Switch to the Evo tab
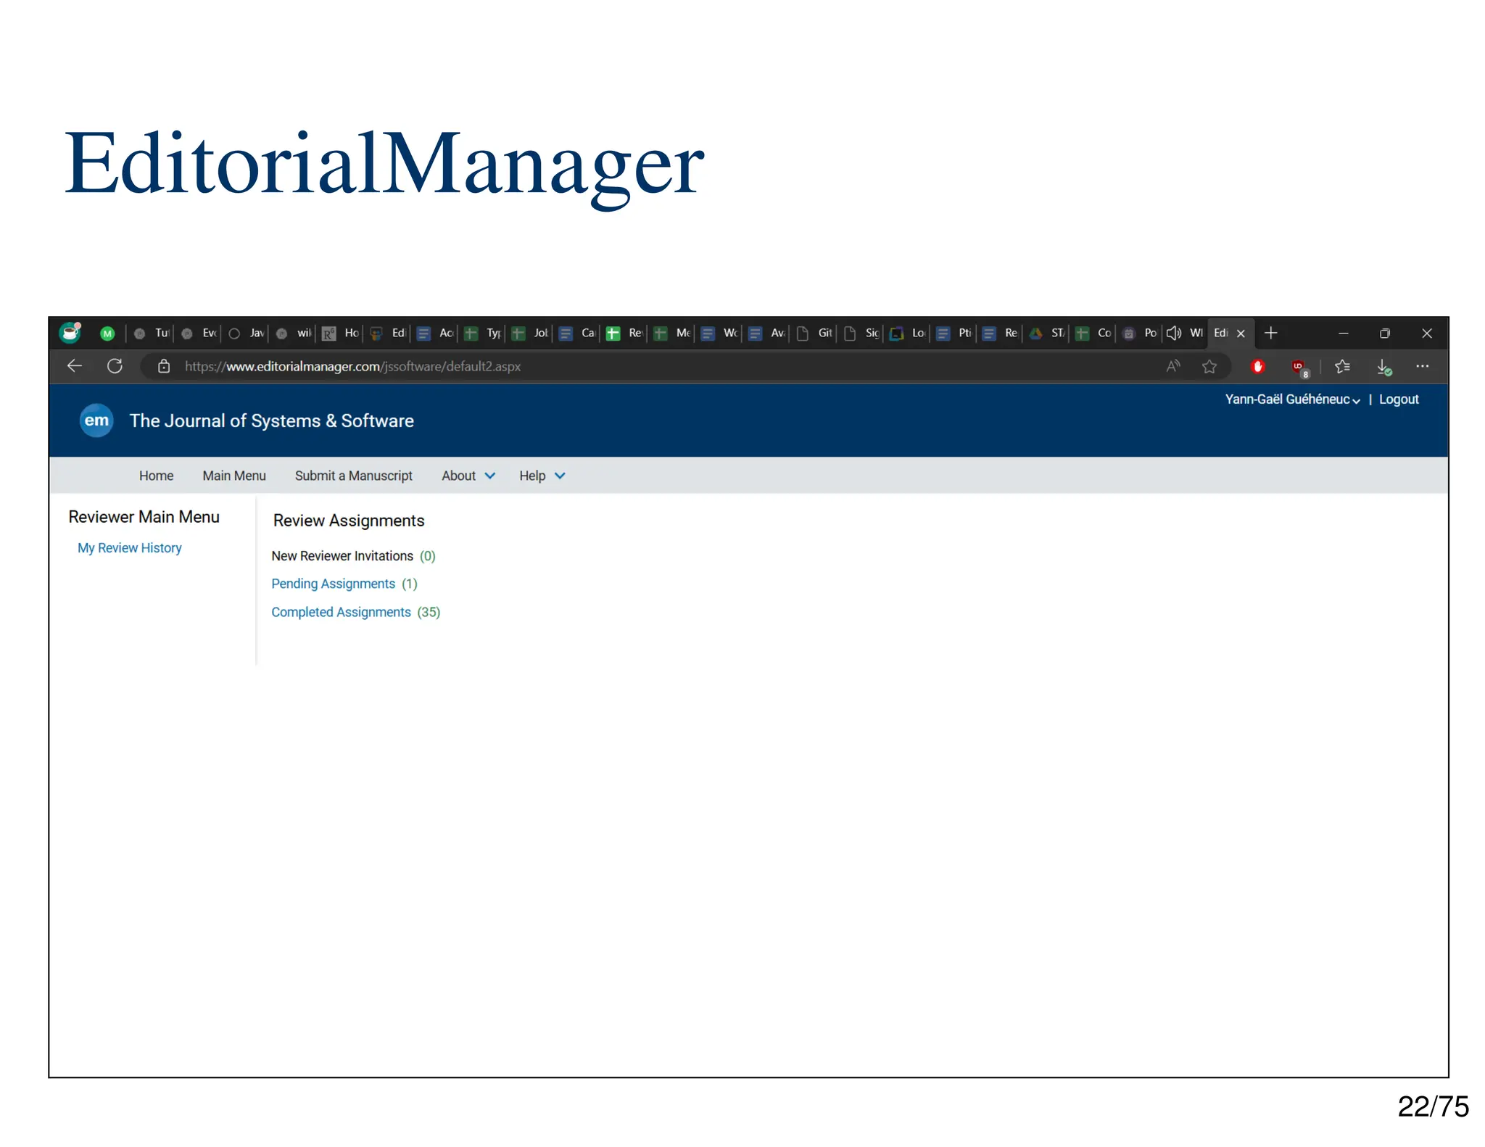 tap(199, 334)
